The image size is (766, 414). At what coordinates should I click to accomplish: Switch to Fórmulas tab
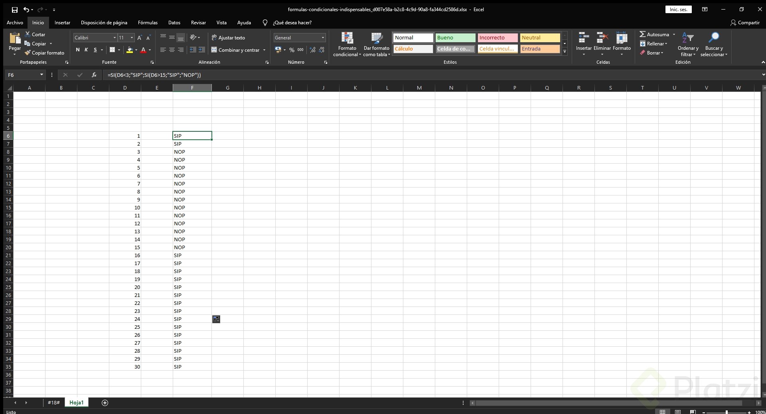(x=148, y=23)
